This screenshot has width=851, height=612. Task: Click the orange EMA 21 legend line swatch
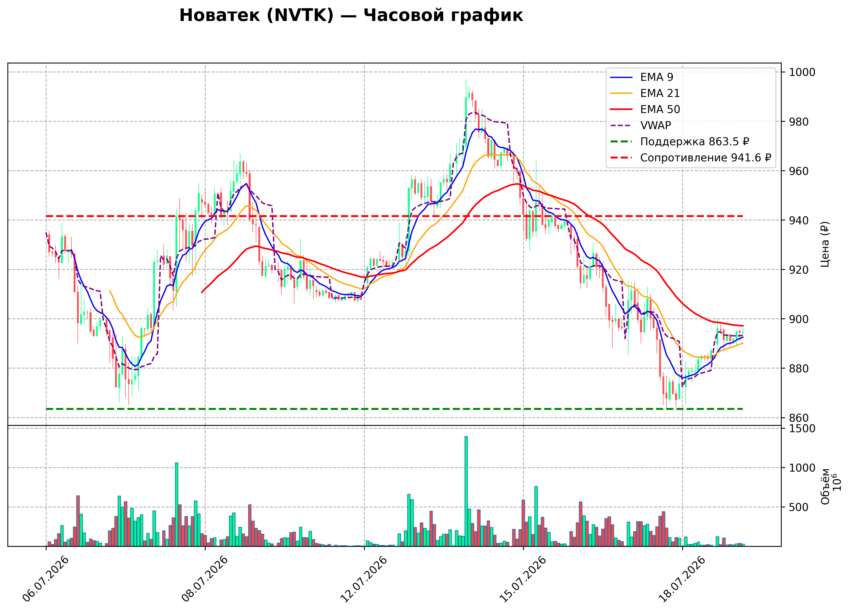pyautogui.click(x=621, y=94)
